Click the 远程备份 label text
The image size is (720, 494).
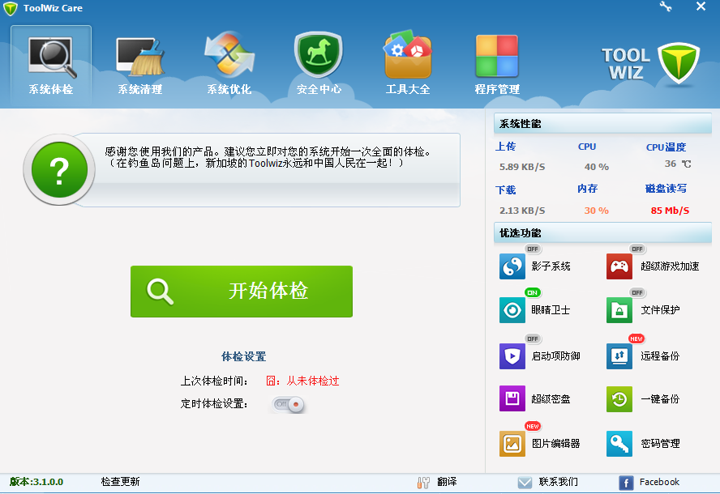coord(660,356)
